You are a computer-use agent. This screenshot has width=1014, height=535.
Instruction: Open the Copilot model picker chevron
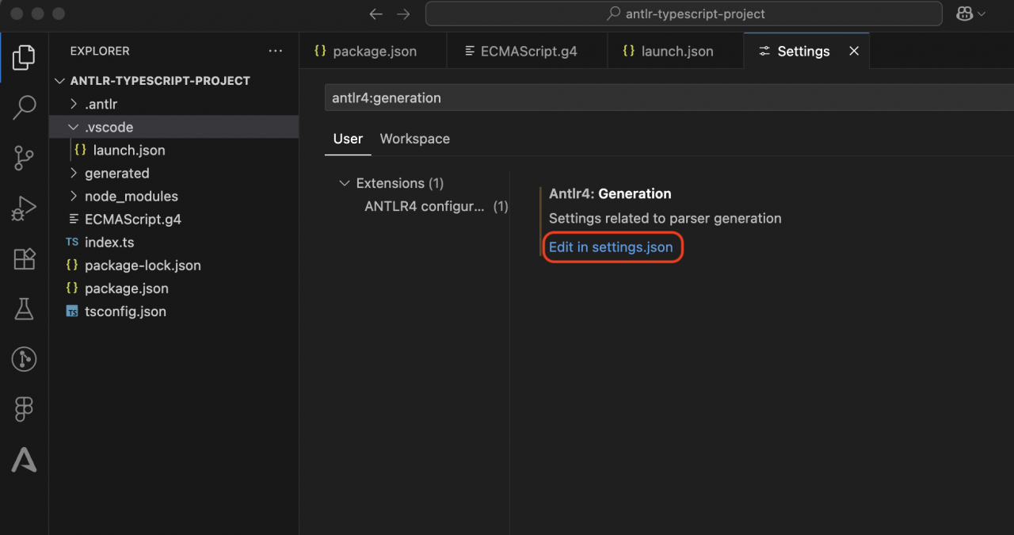980,13
